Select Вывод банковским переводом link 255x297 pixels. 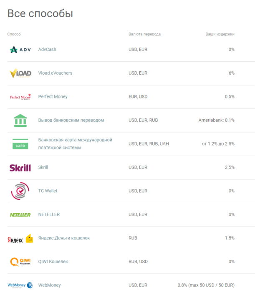(71, 120)
